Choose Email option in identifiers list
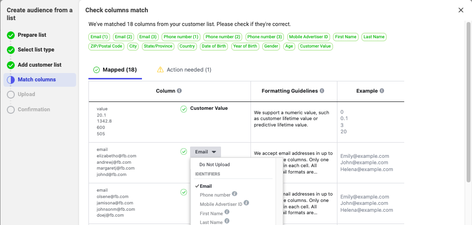This screenshot has height=225, width=472. tap(205, 186)
